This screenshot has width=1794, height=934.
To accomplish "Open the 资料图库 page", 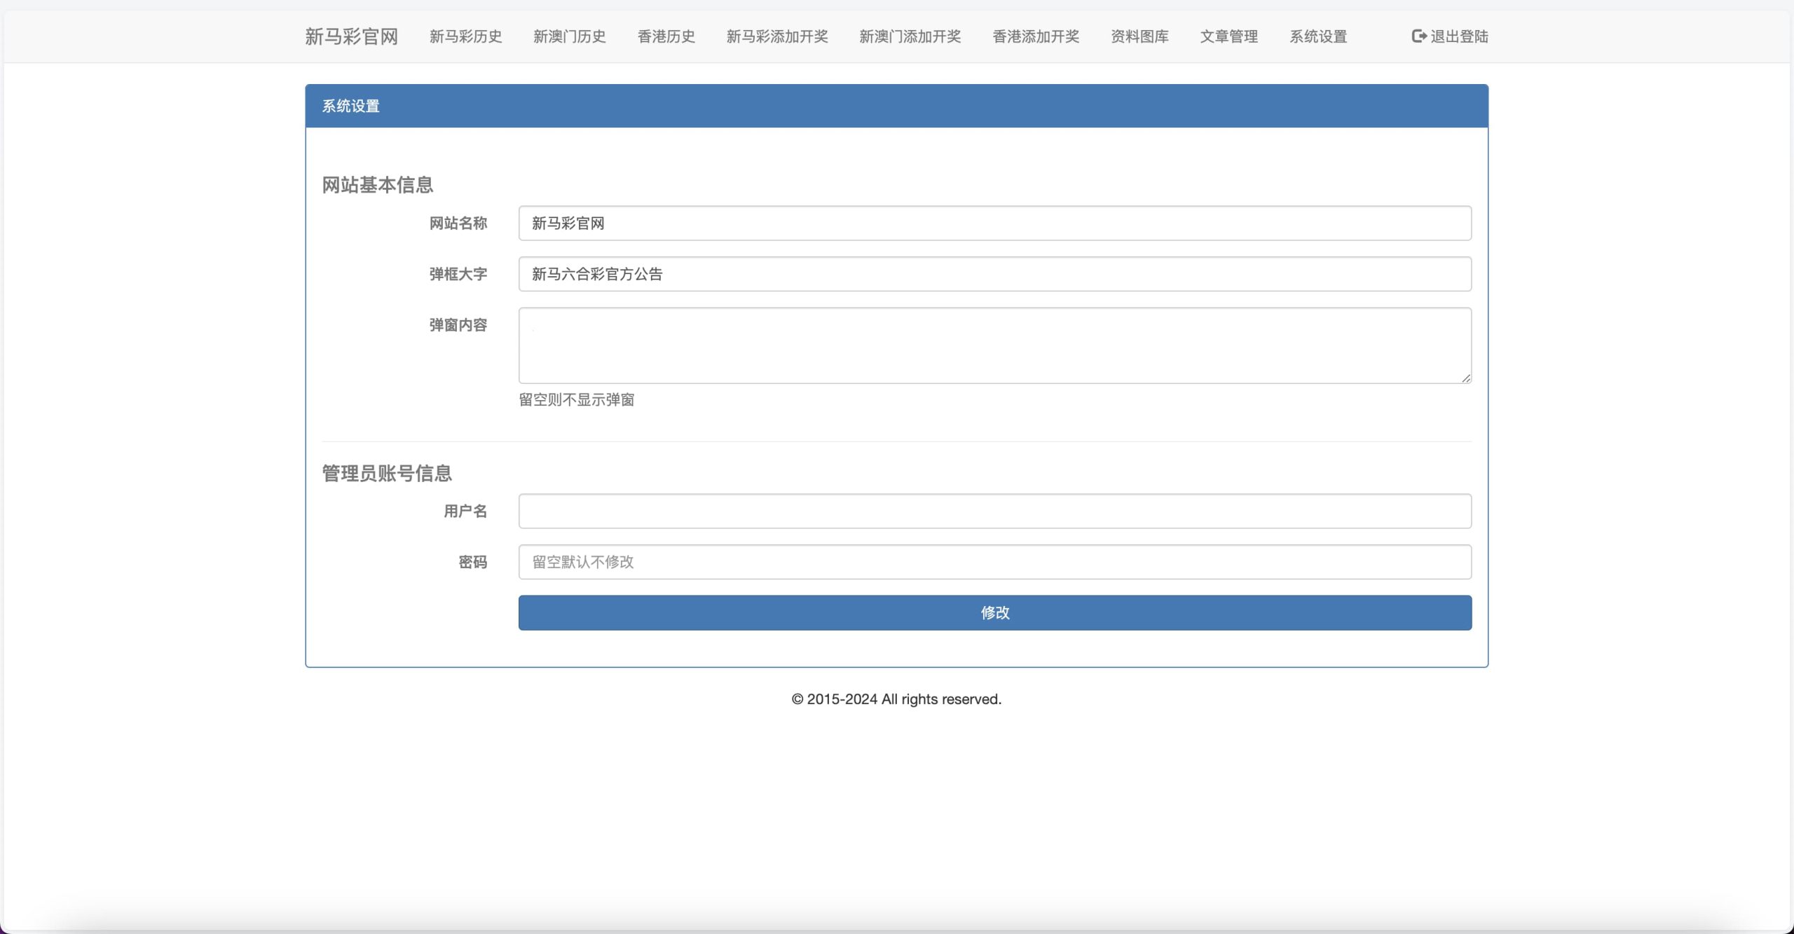I will pos(1139,36).
